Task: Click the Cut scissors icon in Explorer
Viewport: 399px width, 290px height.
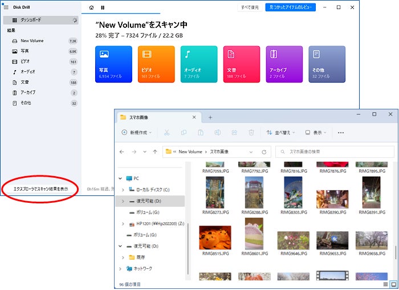Action: tap(166, 133)
